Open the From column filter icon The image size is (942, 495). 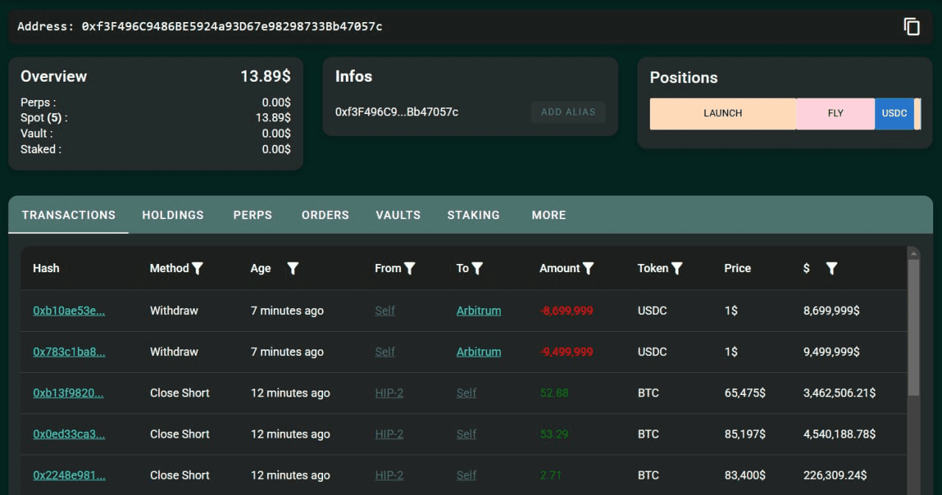click(410, 268)
